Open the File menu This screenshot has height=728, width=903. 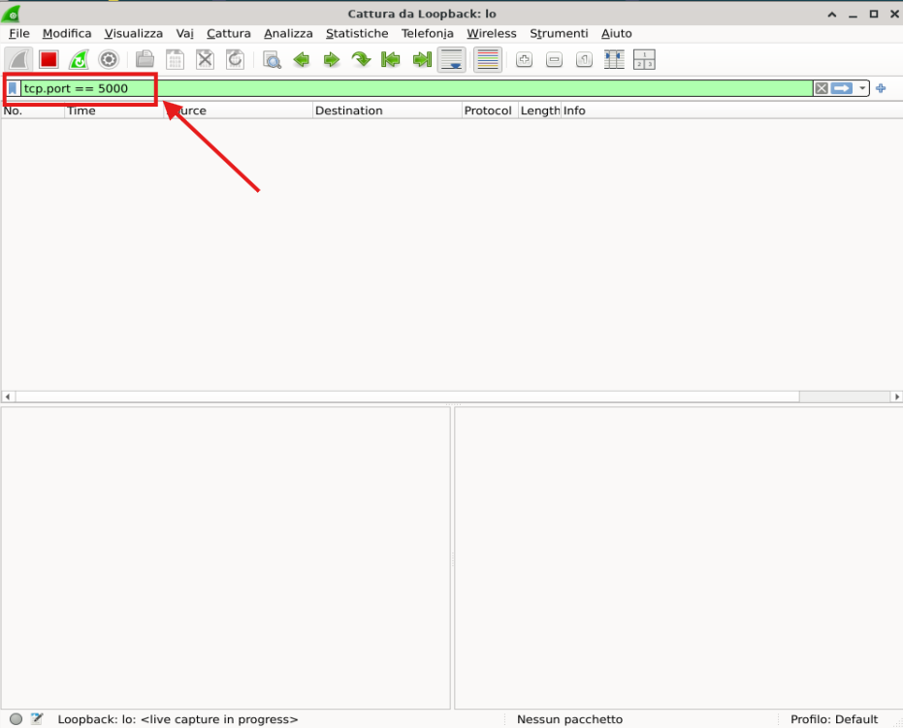click(19, 33)
